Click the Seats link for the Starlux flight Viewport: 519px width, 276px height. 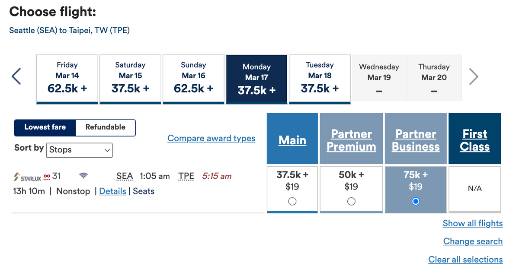143,191
